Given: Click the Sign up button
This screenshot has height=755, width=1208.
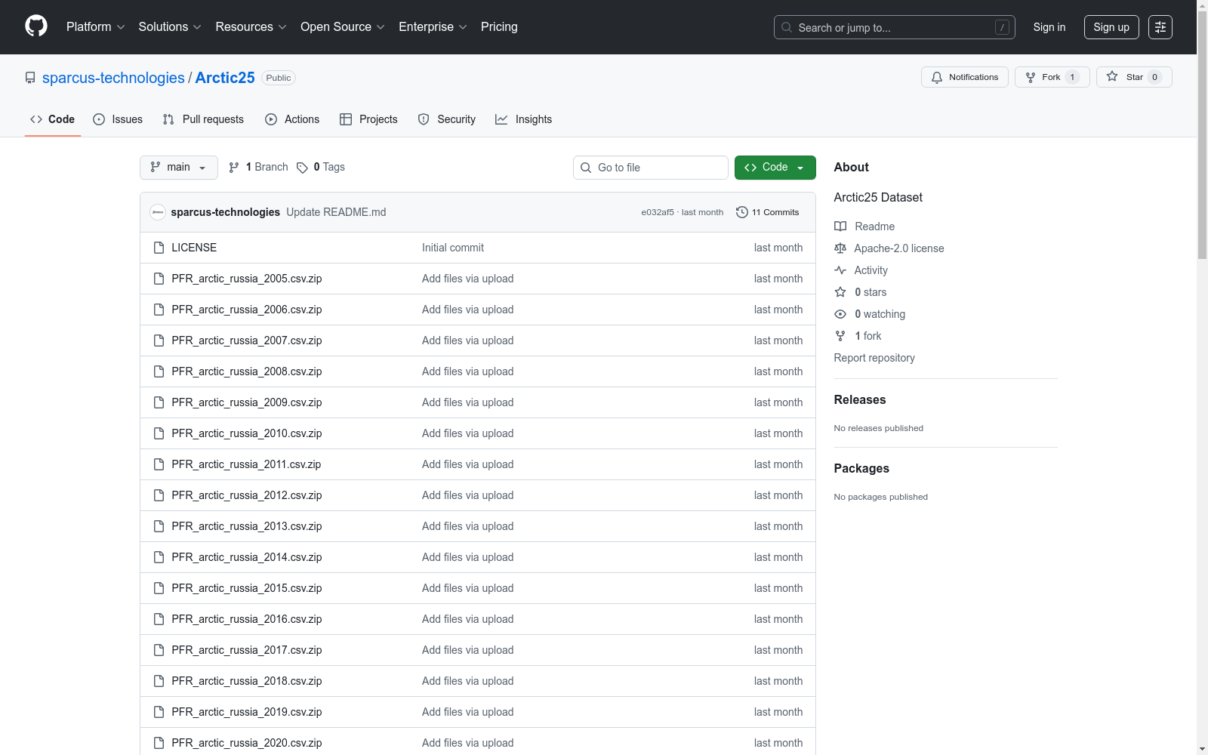Looking at the screenshot, I should tap(1111, 27).
